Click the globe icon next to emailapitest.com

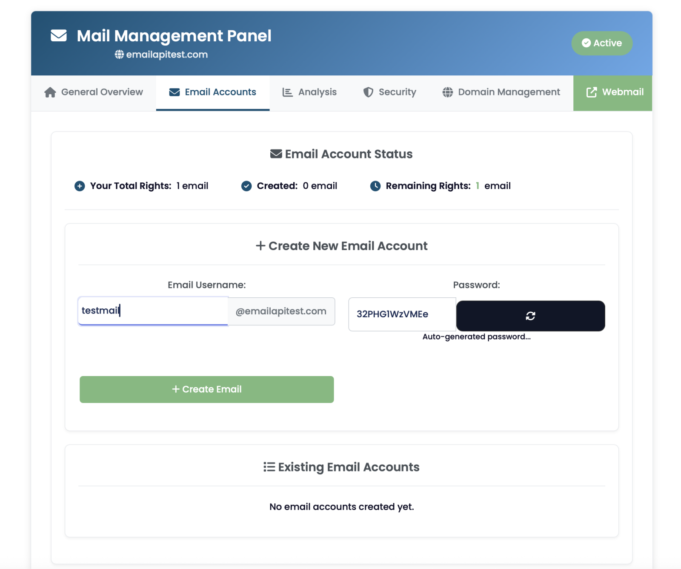coord(119,55)
